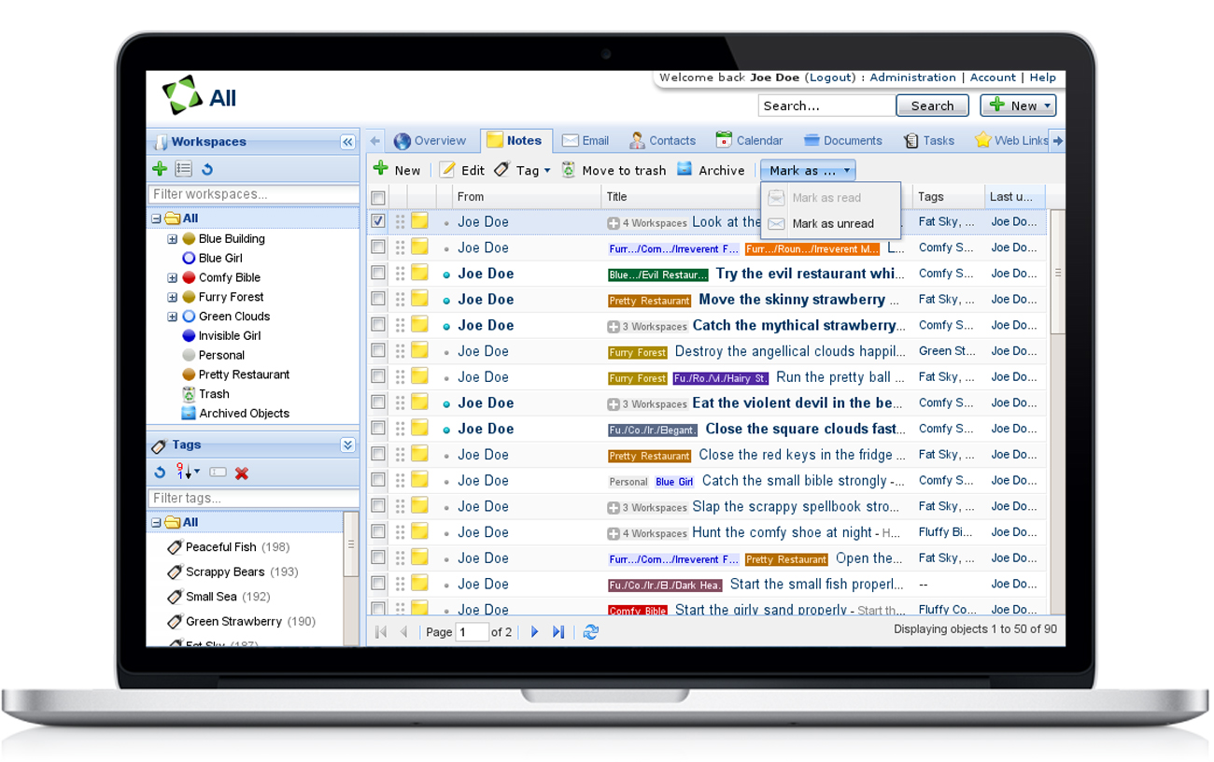1214x762 pixels.
Task: Click the trash bin icon for Trash in the tree
Action: pyautogui.click(x=189, y=394)
